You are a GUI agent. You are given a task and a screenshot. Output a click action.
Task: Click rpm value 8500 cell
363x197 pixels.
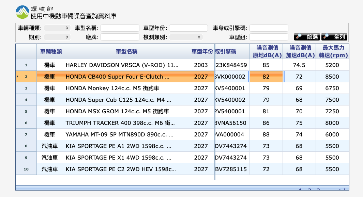pos(332,77)
